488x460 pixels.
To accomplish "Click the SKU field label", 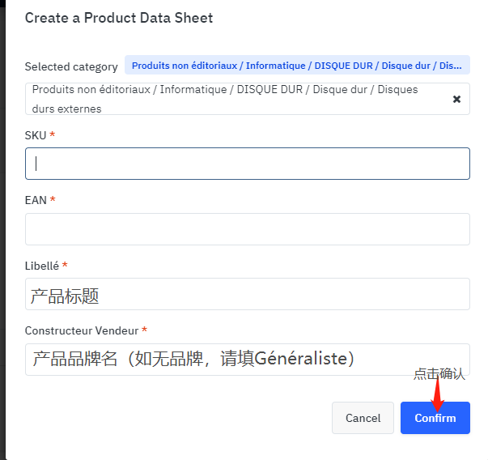I will tap(36, 135).
